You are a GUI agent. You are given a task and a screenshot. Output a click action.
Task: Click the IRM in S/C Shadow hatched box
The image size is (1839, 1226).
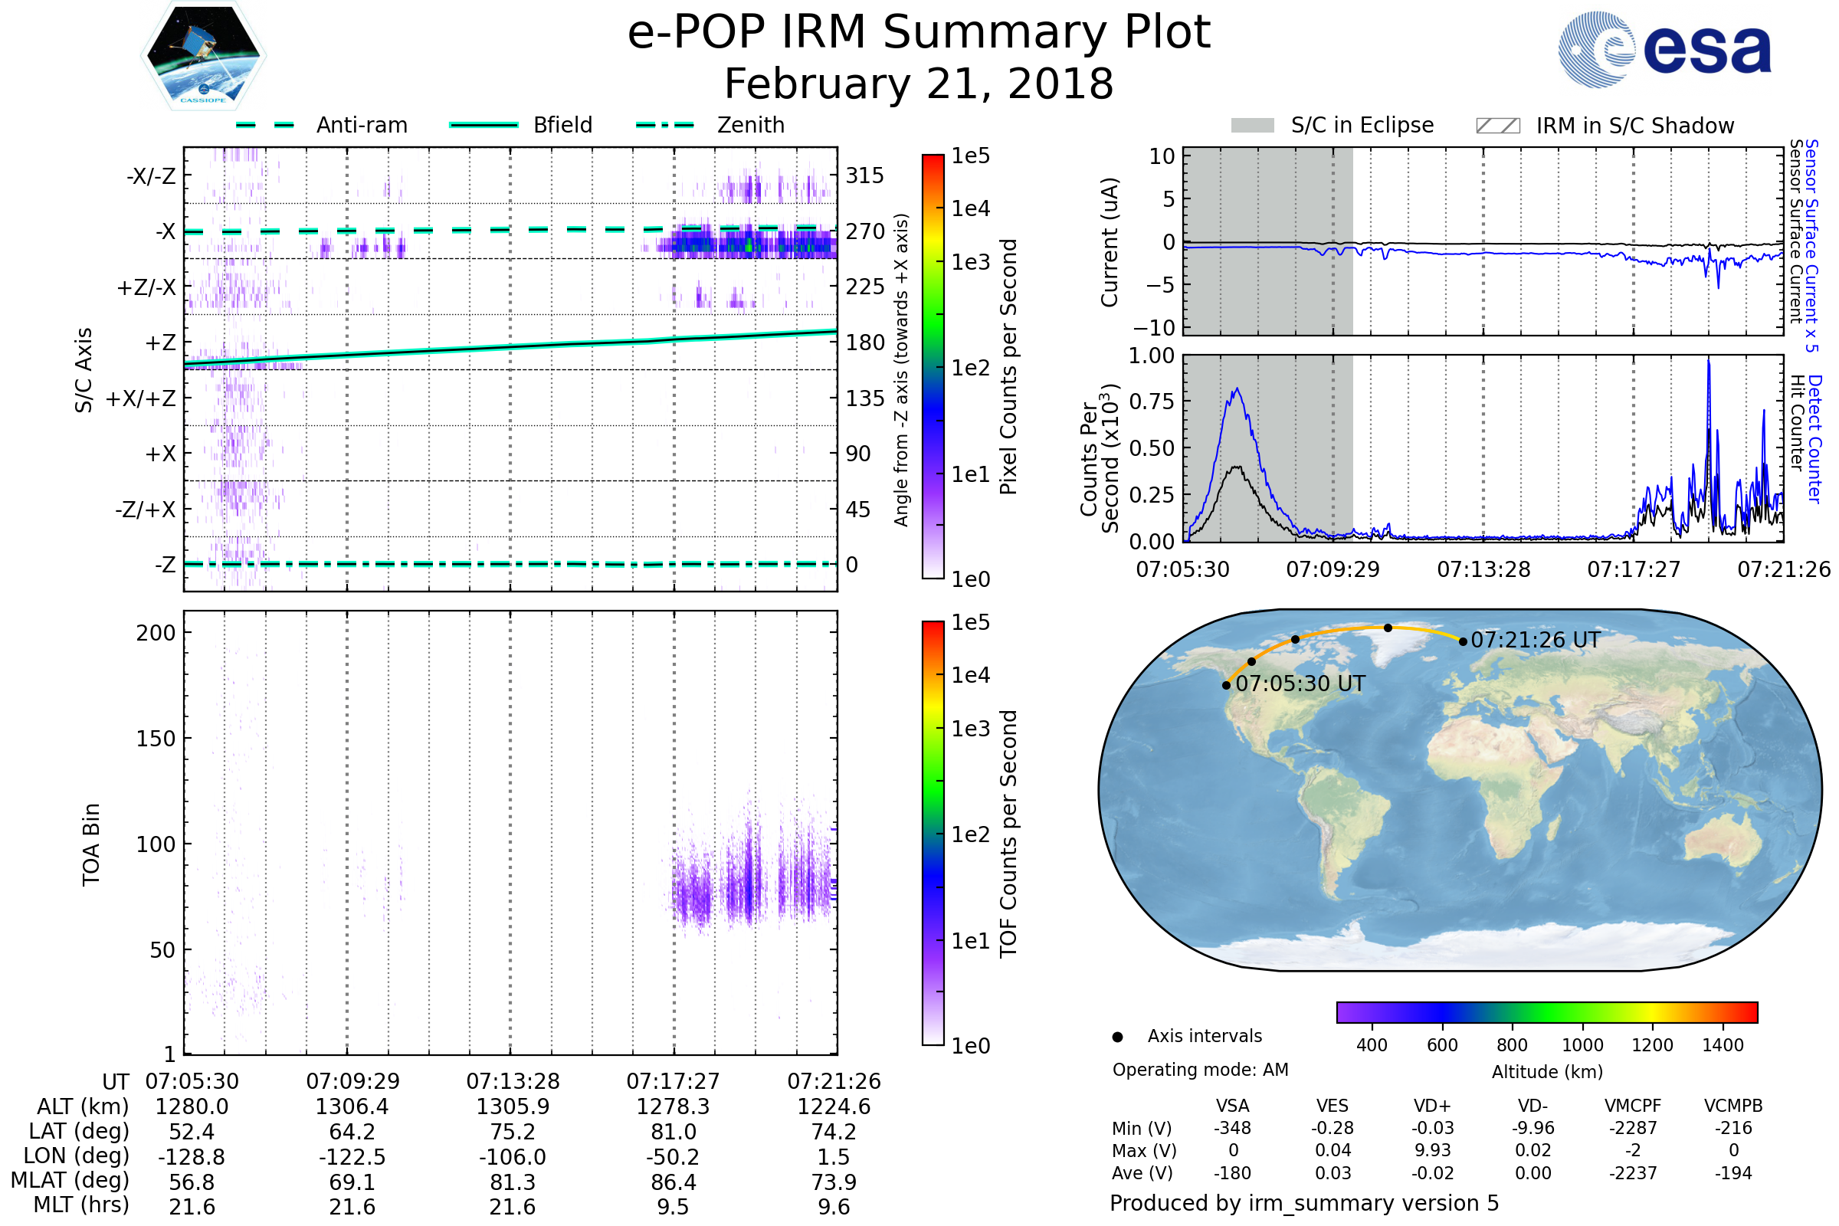tap(1497, 126)
